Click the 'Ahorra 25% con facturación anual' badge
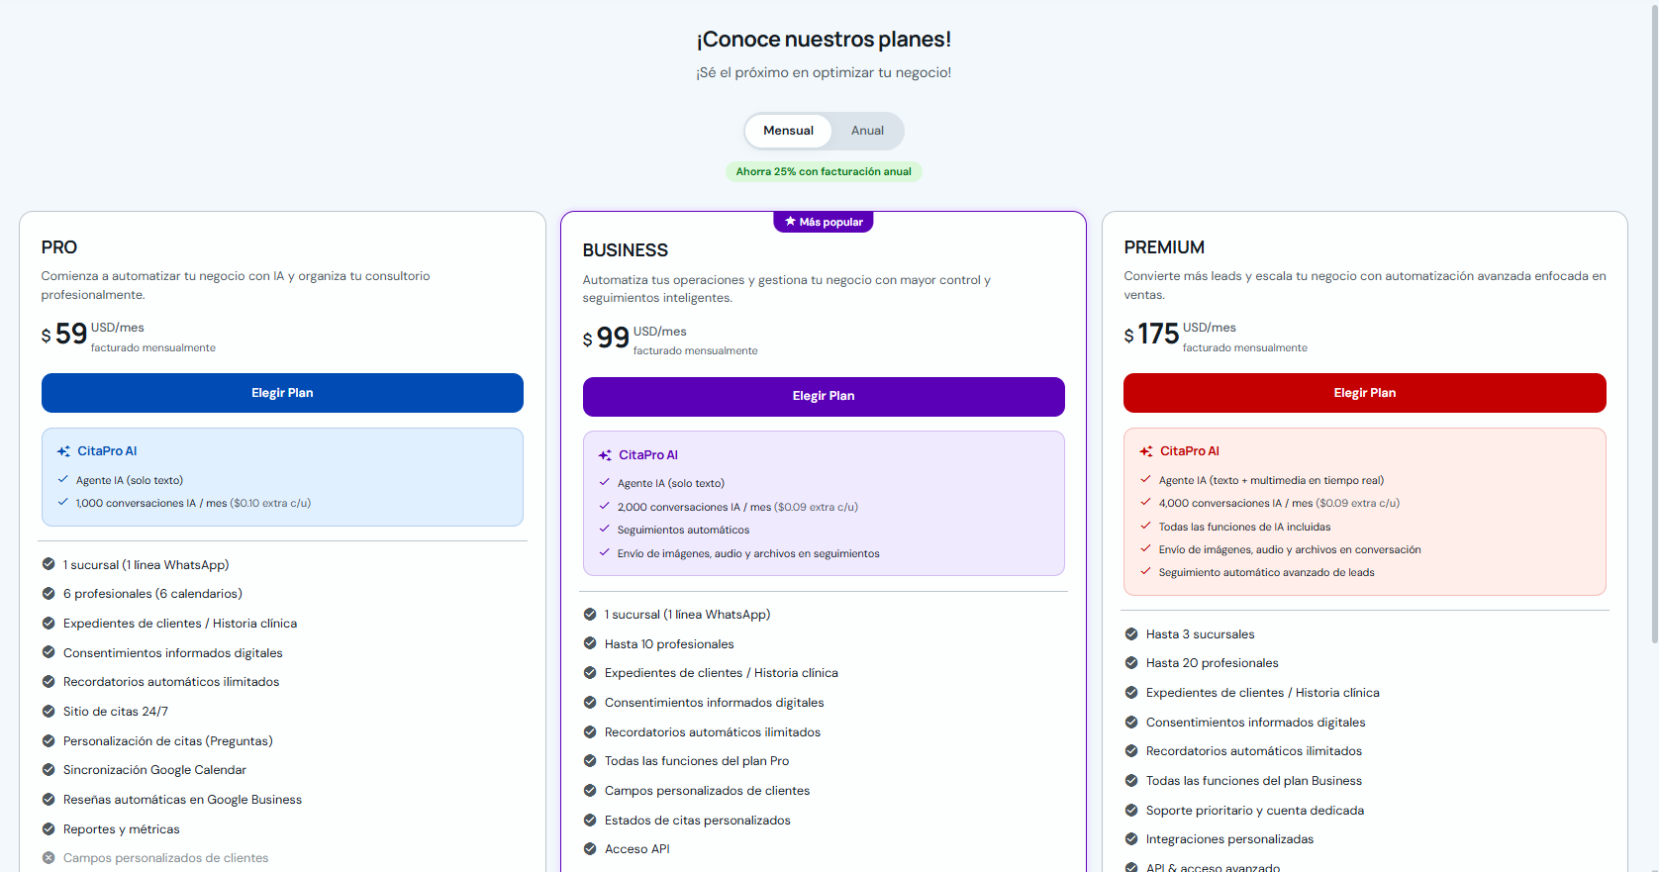This screenshot has height=872, width=1659. [824, 171]
